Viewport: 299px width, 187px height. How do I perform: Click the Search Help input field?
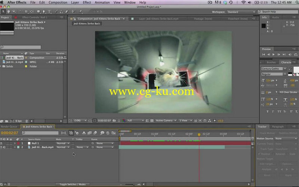tap(278, 12)
